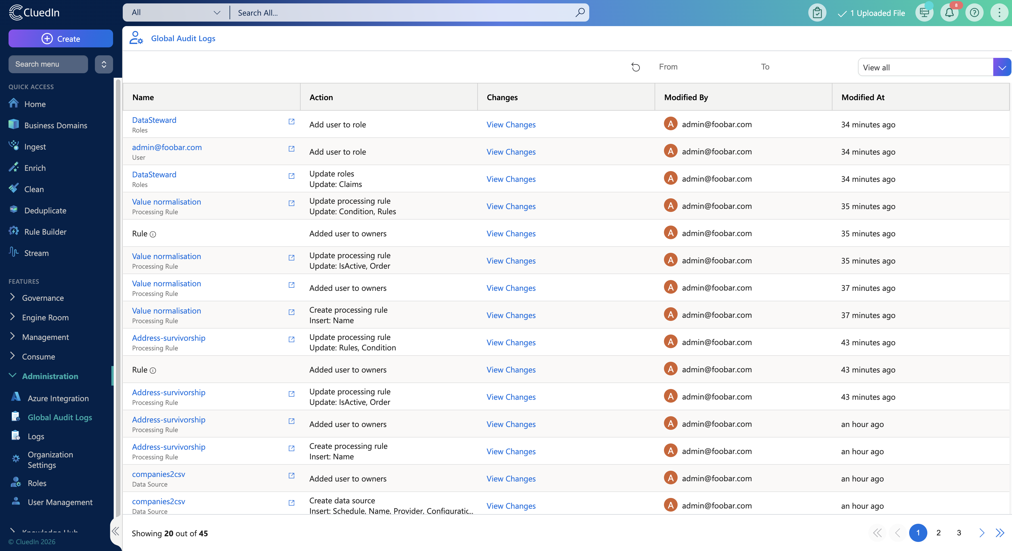Collapse sidebar with the double chevron icon
The image size is (1012, 551).
[116, 531]
